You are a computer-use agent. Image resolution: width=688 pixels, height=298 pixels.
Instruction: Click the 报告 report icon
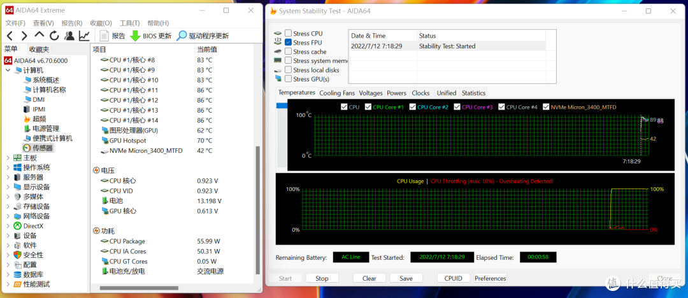(x=104, y=36)
